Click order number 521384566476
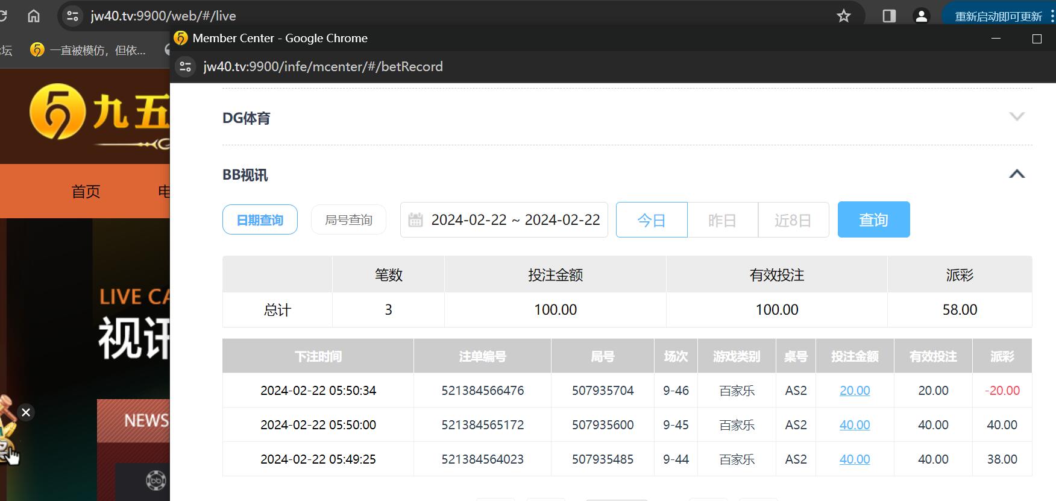Viewport: 1056px width, 501px height. point(482,390)
